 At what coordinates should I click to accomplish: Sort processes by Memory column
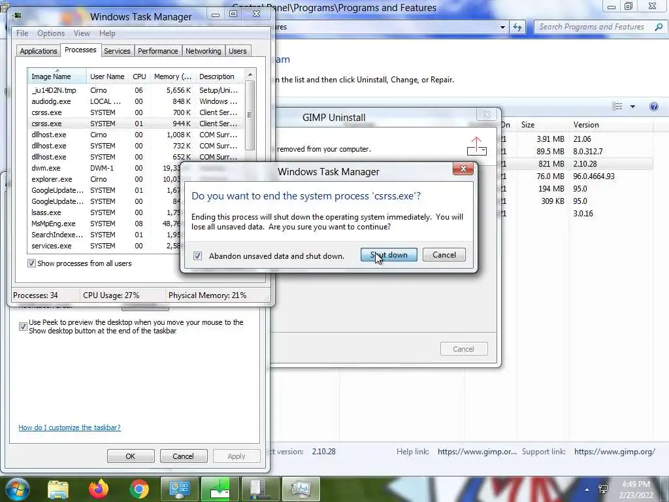(x=172, y=76)
